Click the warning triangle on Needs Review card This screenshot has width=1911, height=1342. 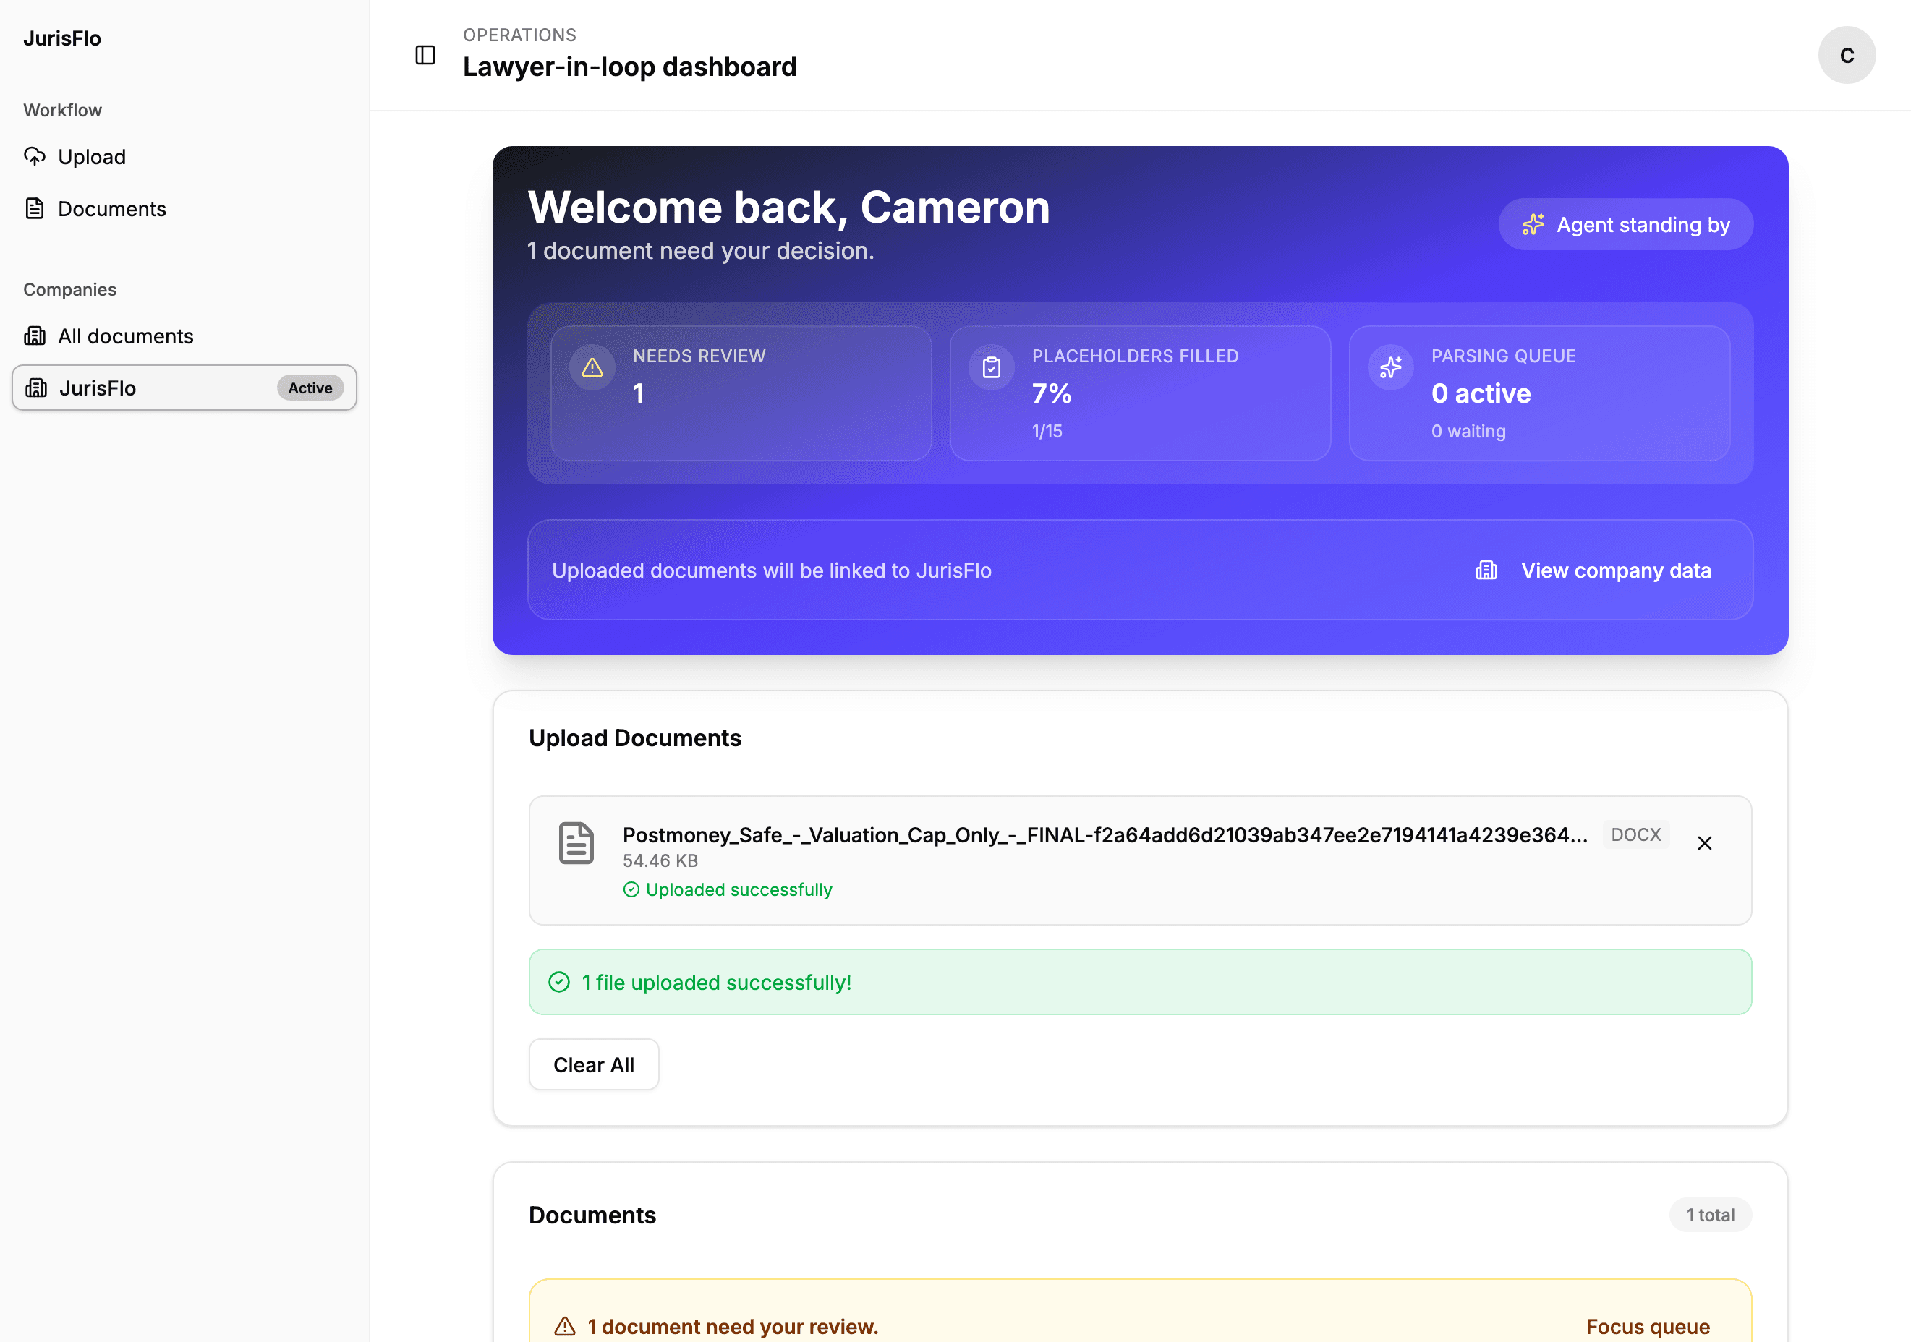coord(591,366)
